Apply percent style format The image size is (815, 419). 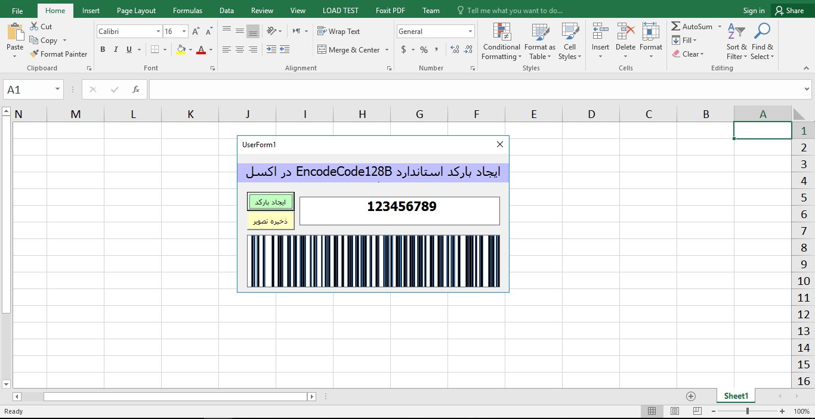(424, 50)
